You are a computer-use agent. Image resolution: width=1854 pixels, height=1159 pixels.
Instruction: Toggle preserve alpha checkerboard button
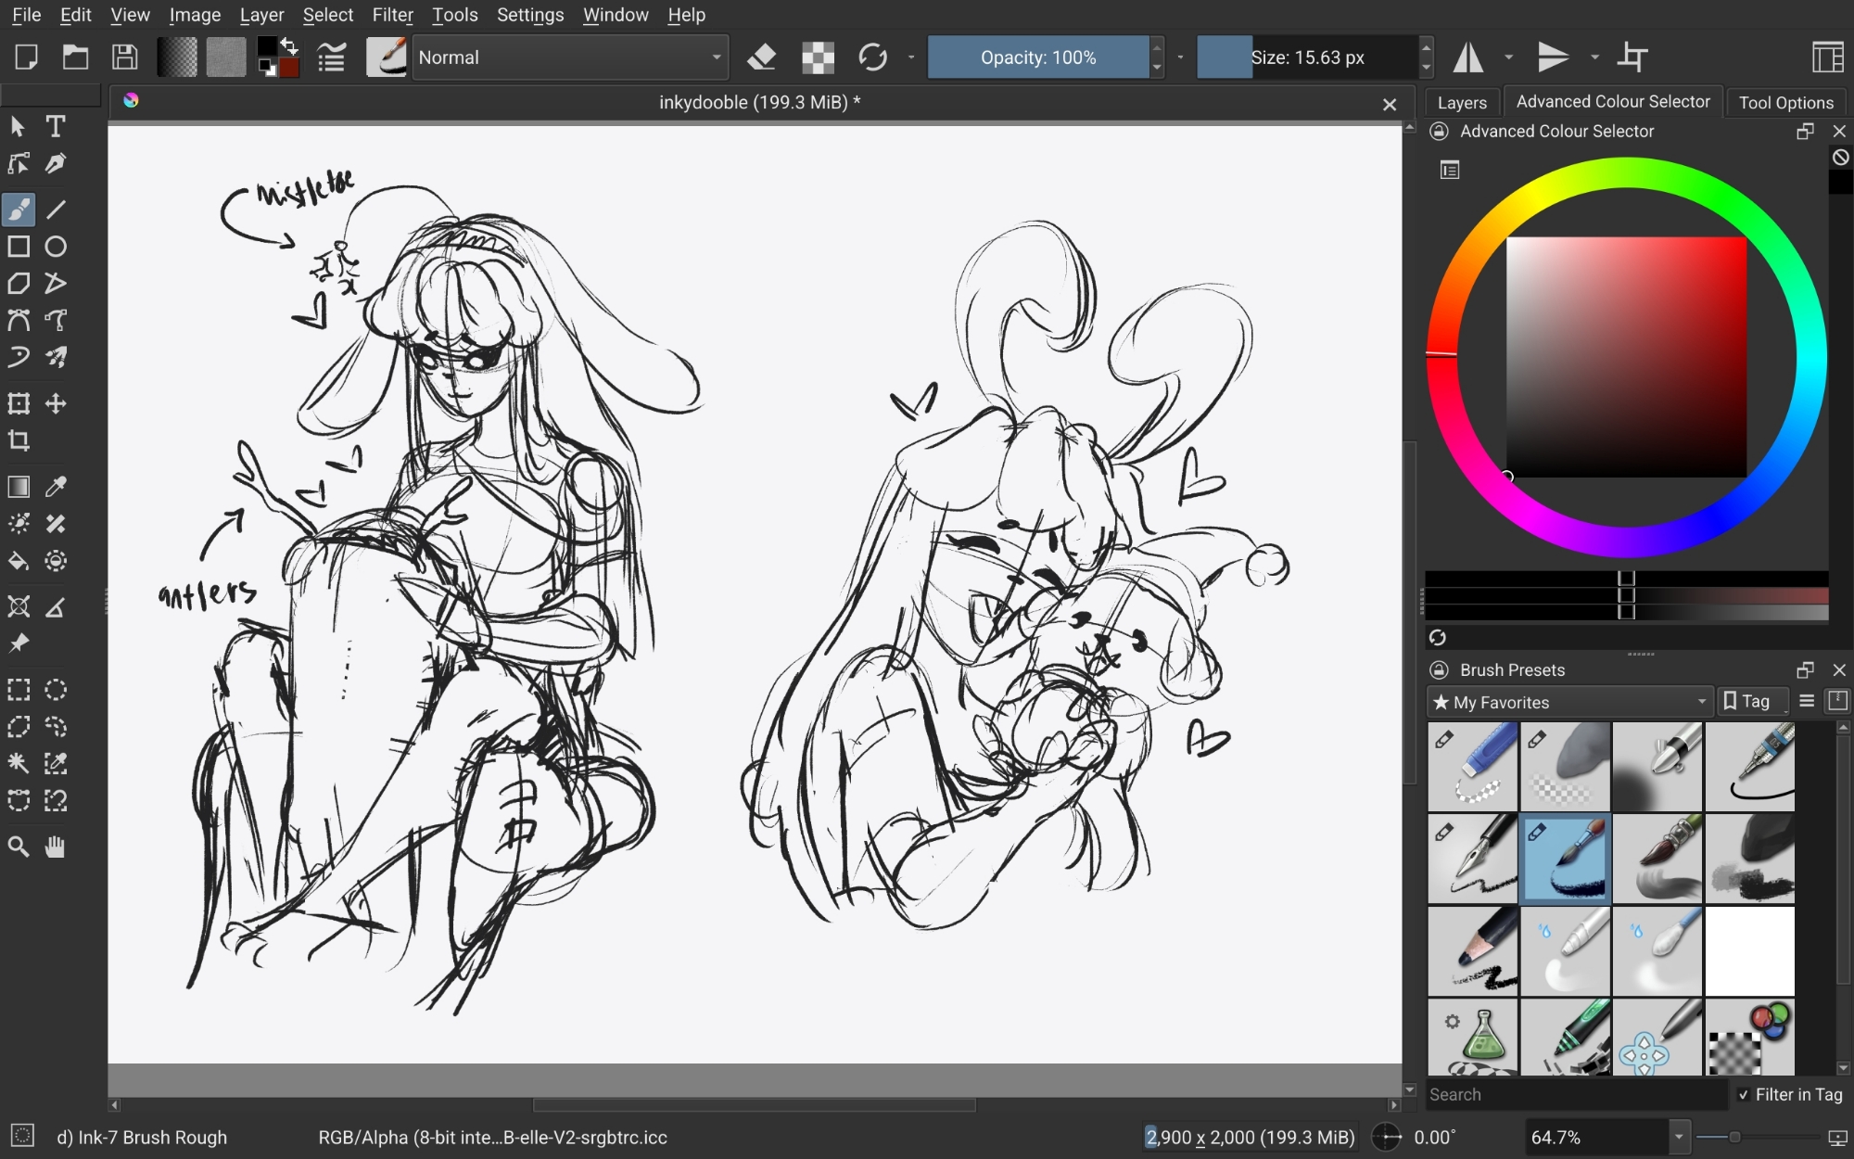(818, 57)
